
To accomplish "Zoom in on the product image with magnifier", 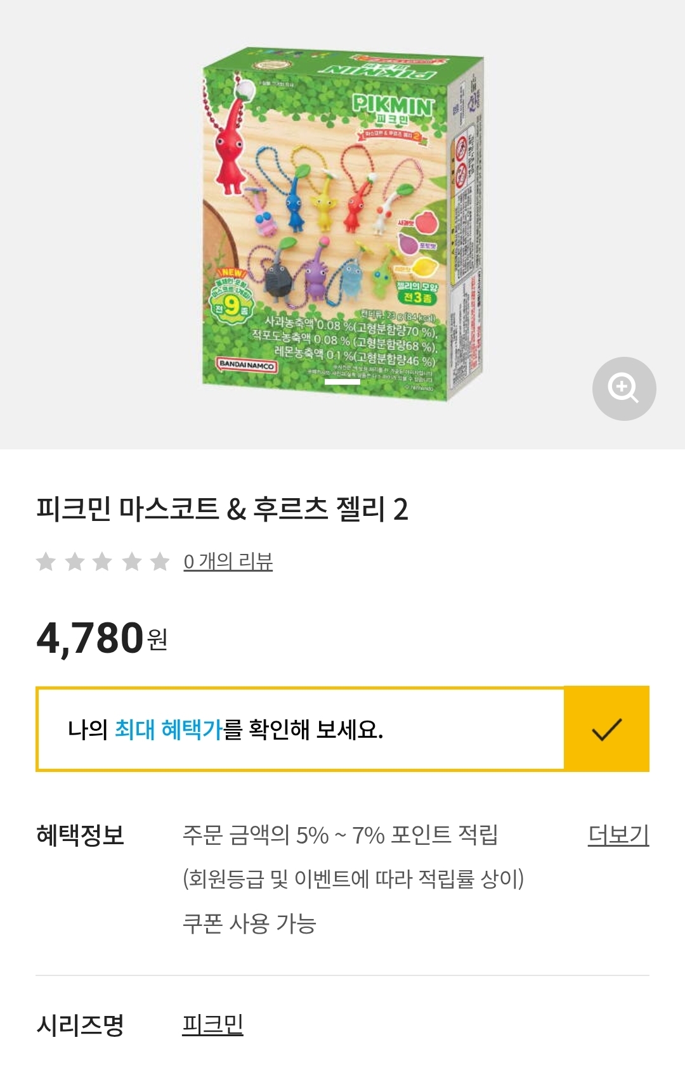I will 623,389.
